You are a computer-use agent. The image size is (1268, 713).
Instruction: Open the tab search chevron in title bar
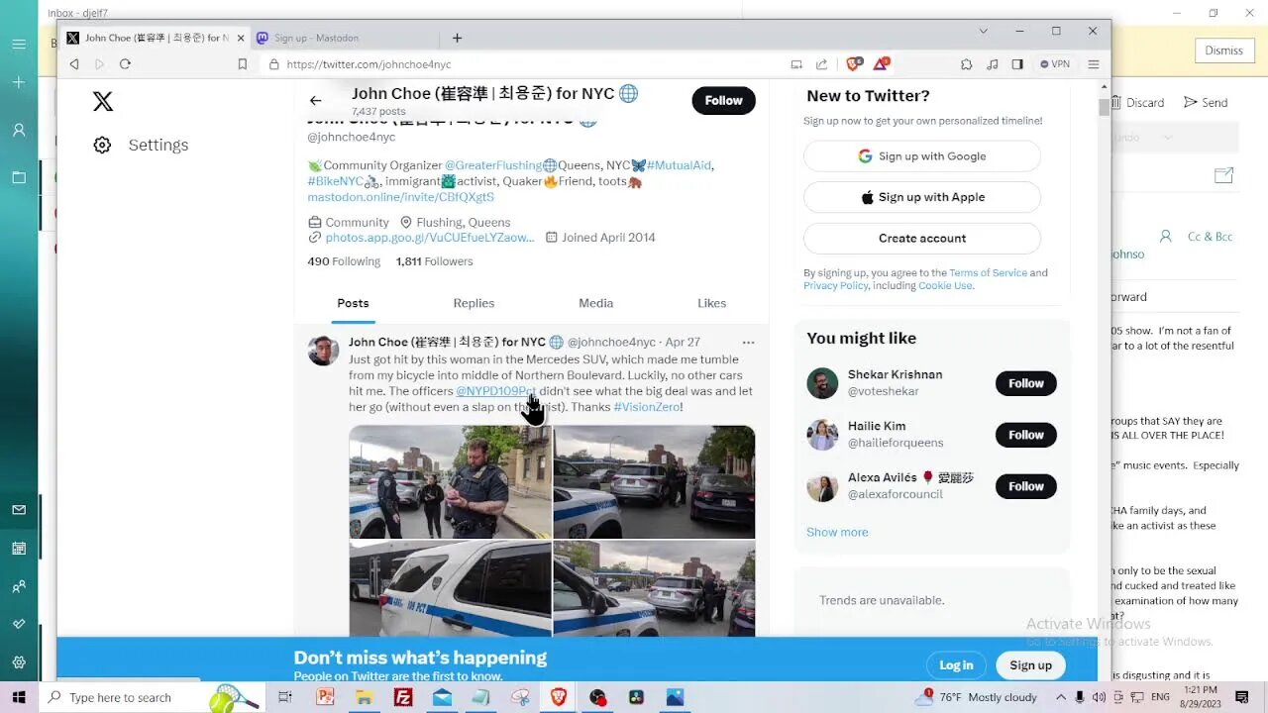tap(983, 31)
